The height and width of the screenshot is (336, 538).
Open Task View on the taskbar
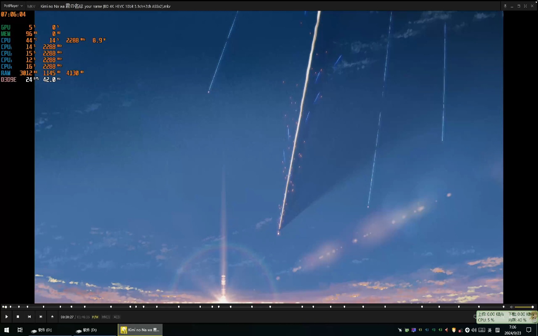(x=20, y=330)
